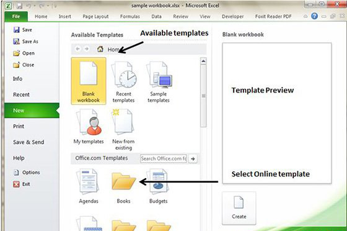347x231 pixels.
Task: Click the Excel application icon in the title bar
Action: (x=9, y=6)
